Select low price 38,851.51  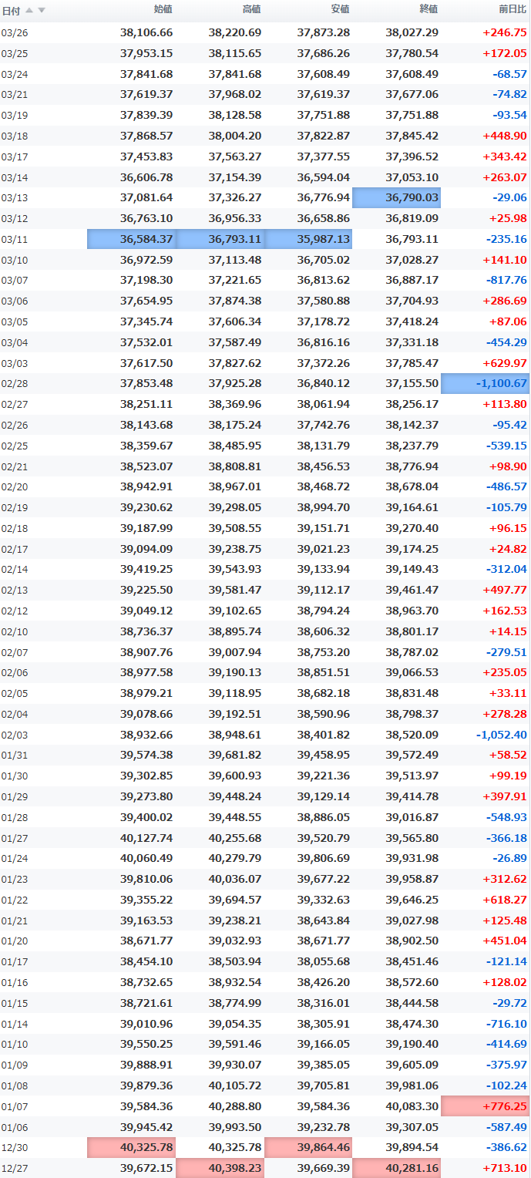pyautogui.click(x=324, y=672)
